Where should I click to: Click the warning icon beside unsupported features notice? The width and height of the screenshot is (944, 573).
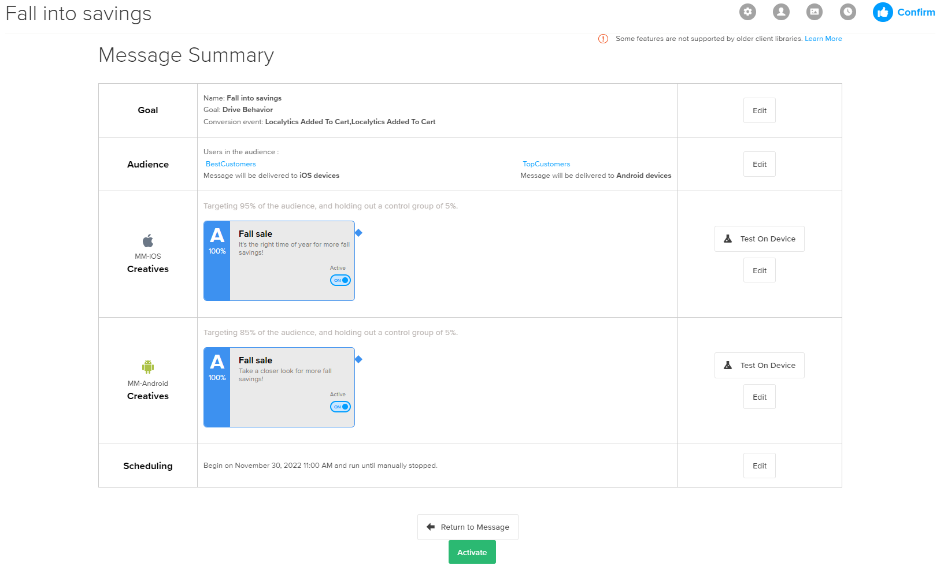603,39
